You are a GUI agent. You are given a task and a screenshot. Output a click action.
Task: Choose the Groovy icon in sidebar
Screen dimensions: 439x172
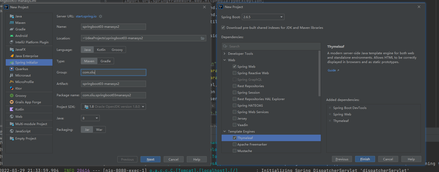12,95
